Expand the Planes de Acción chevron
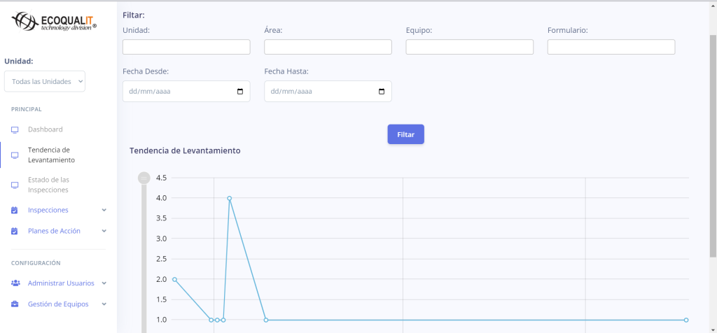 [104, 231]
